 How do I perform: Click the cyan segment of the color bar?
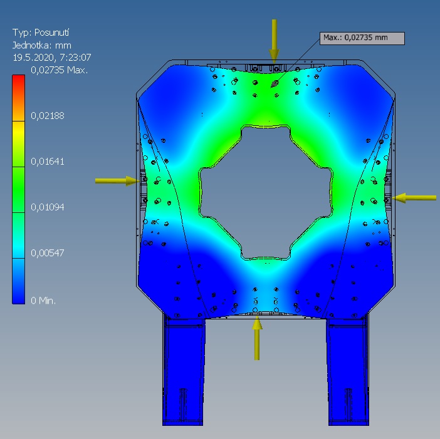[x=19, y=235]
